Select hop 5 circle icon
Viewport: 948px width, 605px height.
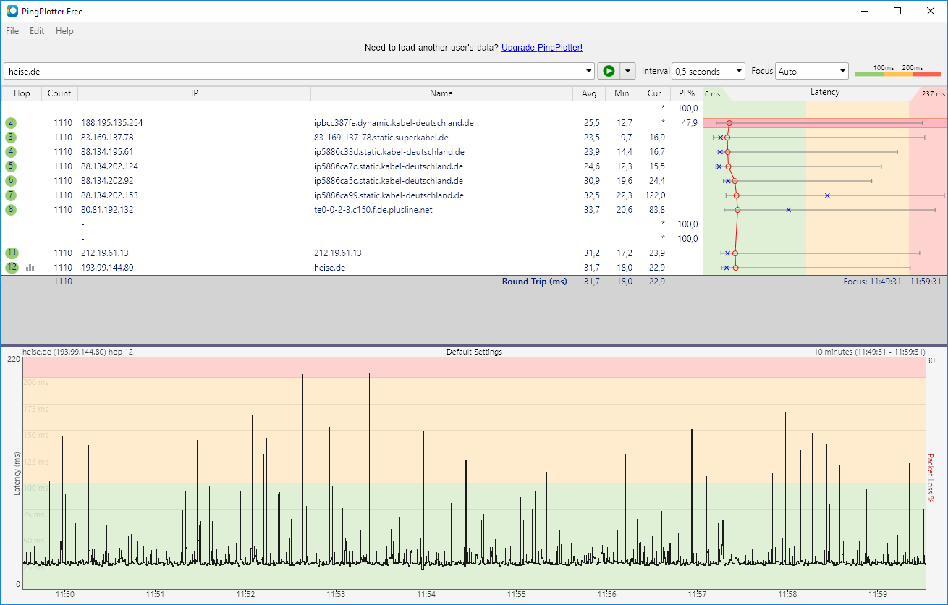click(x=11, y=166)
